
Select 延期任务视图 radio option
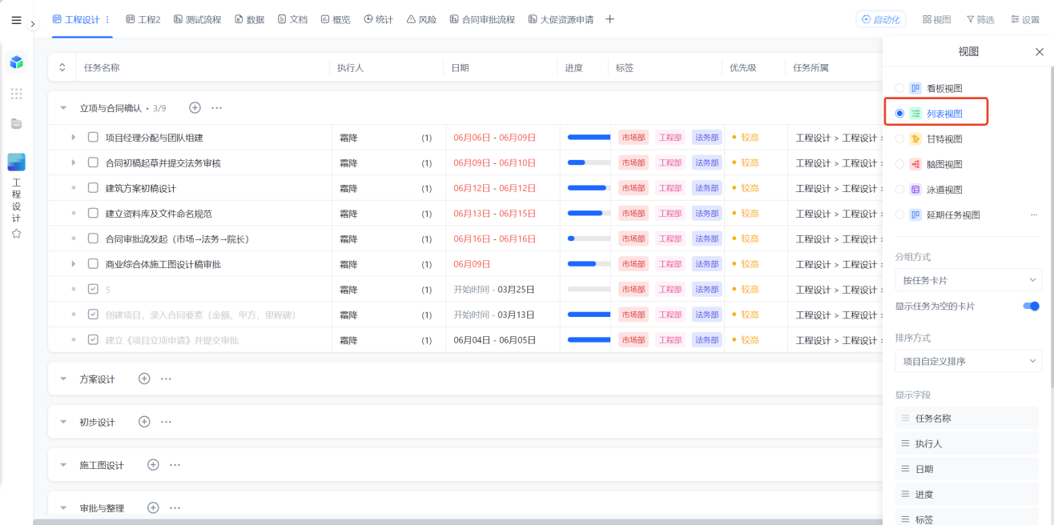[900, 214]
